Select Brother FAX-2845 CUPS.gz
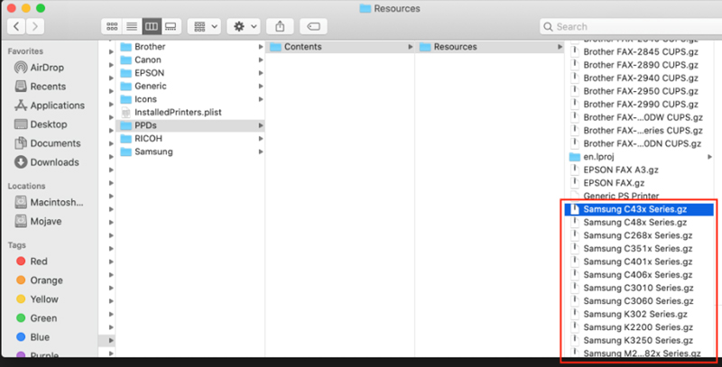 tap(640, 52)
